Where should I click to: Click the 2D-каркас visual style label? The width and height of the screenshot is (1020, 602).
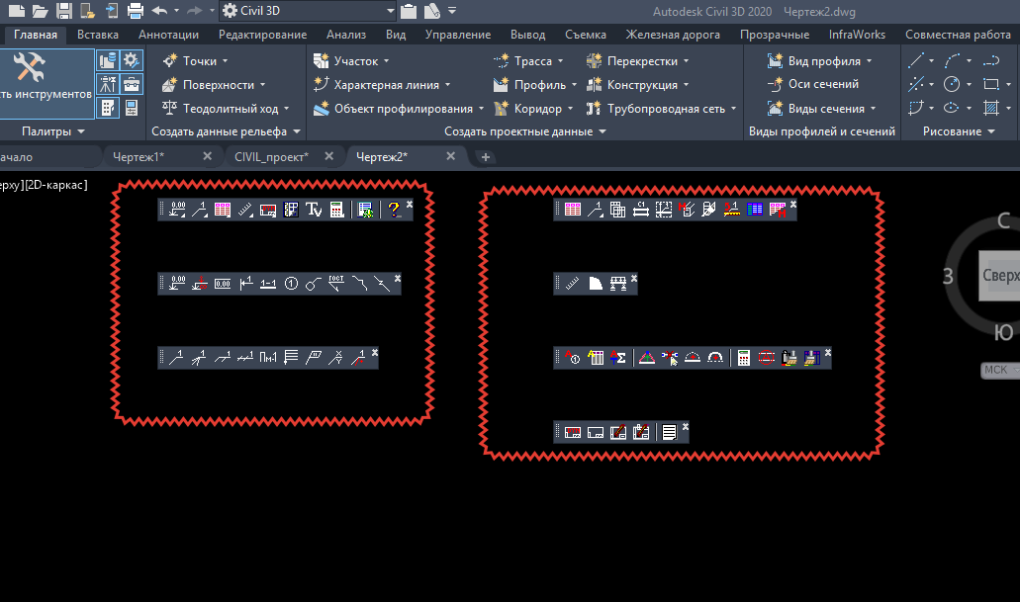point(56,185)
